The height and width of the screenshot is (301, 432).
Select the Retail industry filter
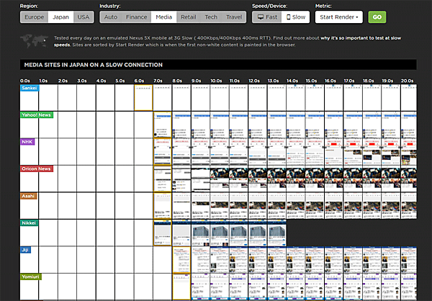(x=188, y=17)
